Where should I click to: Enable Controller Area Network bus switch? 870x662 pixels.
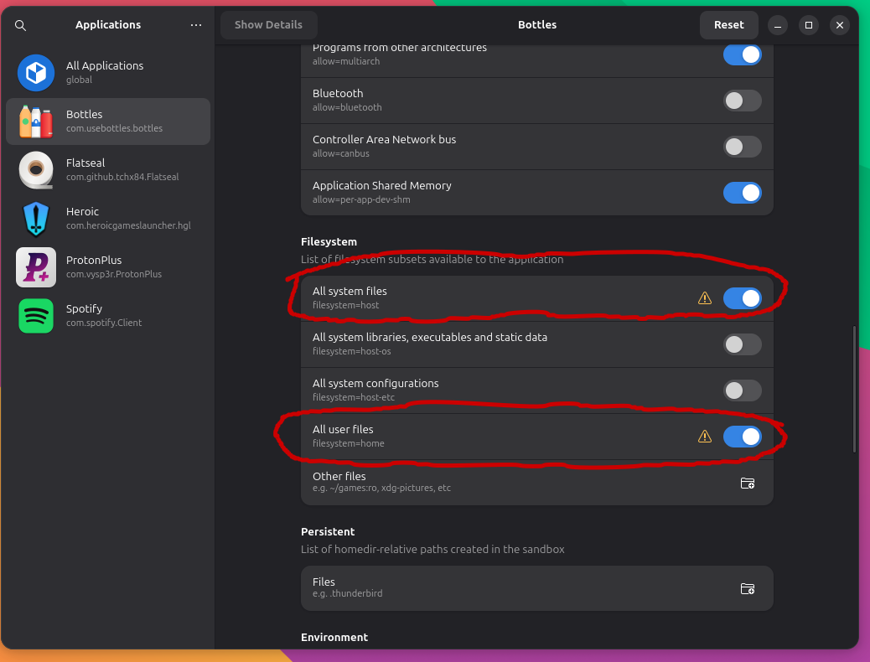(x=743, y=147)
